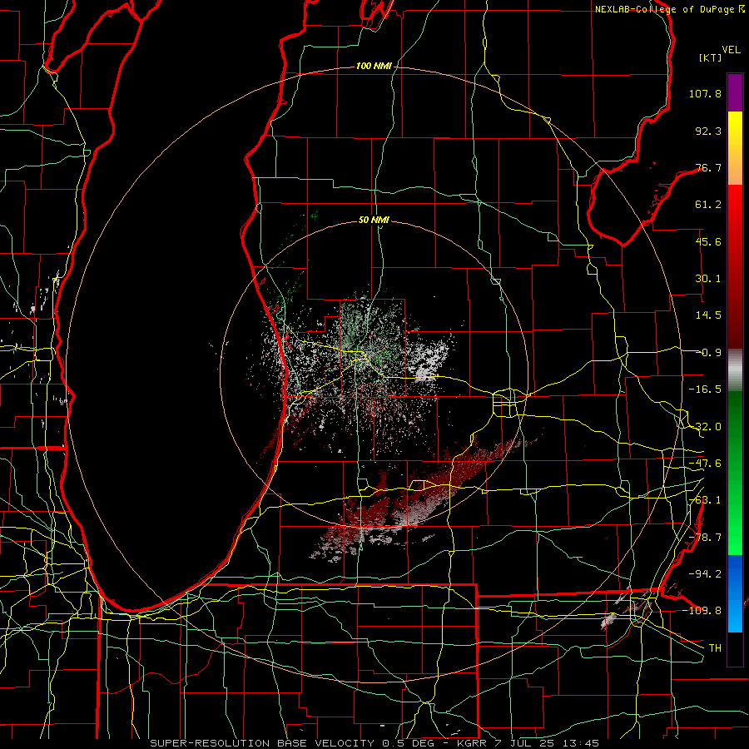Click the -0.9 velocity scale value
The height and width of the screenshot is (749, 749).
click(708, 353)
